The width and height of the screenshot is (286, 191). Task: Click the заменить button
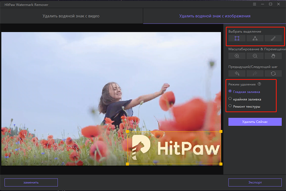click(31, 182)
